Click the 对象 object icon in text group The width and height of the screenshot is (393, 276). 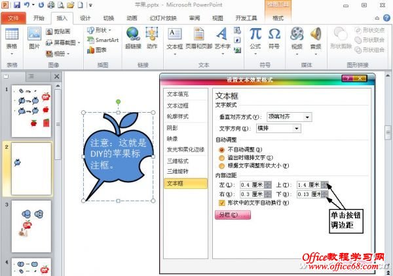[237, 50]
